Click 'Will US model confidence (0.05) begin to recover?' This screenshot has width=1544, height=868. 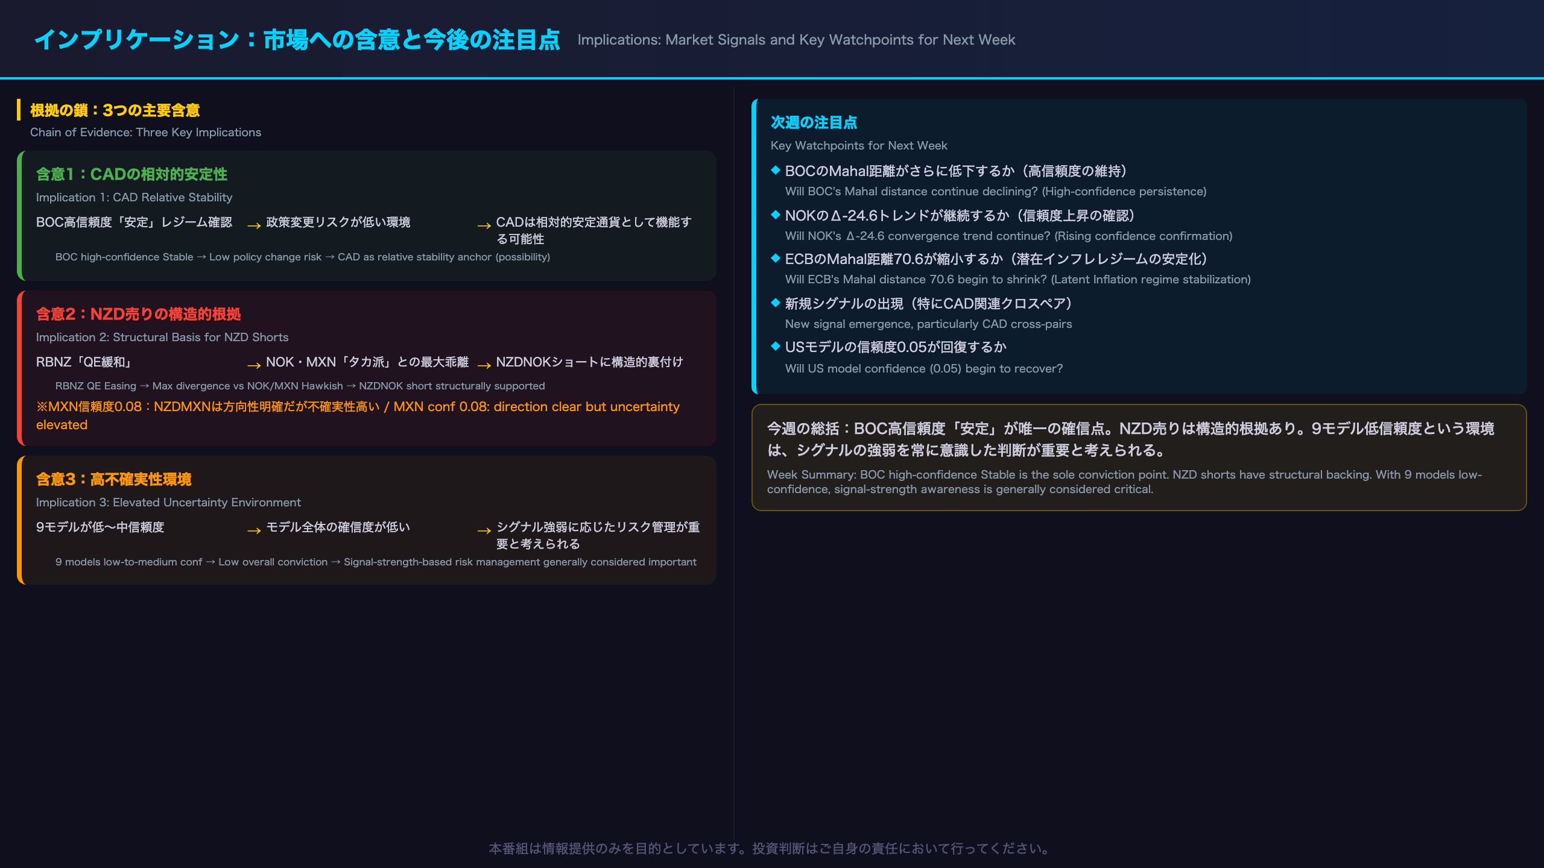924,369
